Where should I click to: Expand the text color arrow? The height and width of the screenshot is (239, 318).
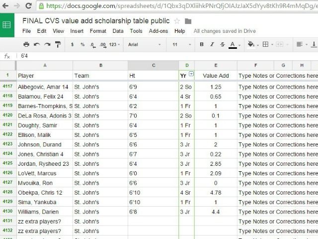239,45
